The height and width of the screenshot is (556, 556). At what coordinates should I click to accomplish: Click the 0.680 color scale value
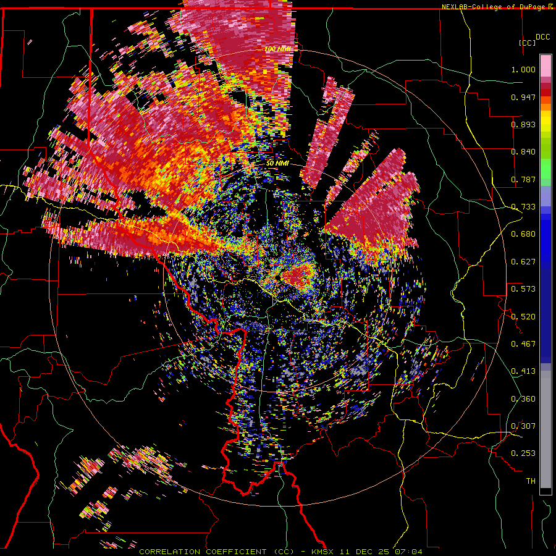[523, 234]
